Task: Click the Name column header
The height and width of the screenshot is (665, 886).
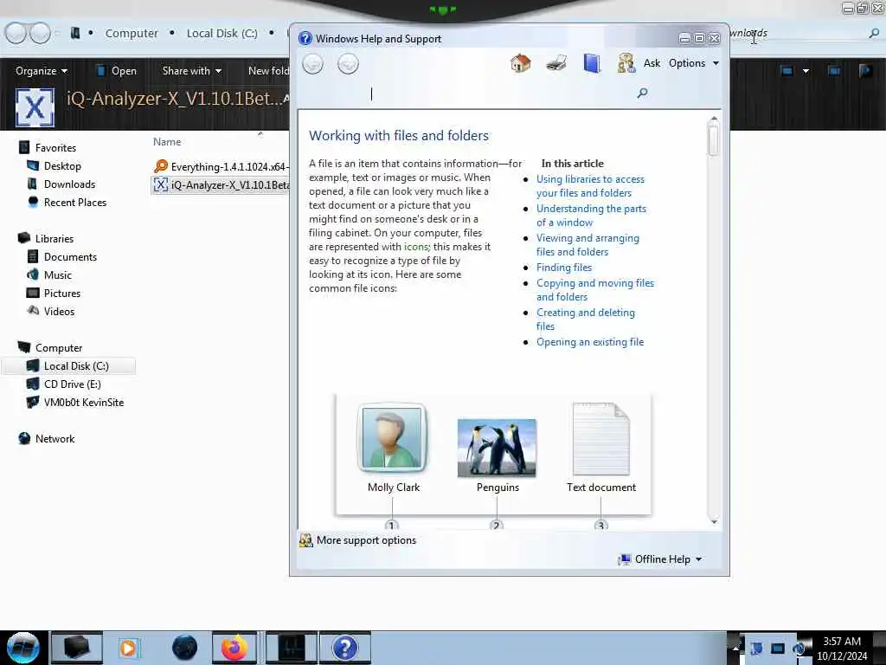Action: (x=167, y=142)
